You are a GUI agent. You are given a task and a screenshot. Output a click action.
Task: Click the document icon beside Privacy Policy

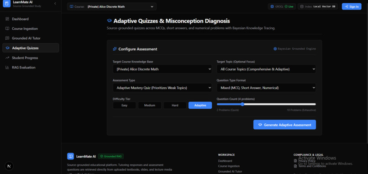click(x=295, y=161)
